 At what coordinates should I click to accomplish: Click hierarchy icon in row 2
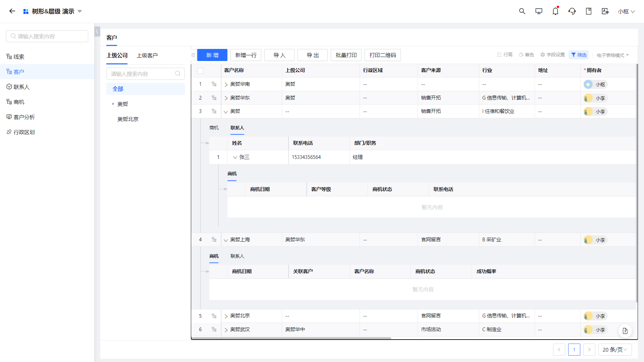click(x=214, y=98)
